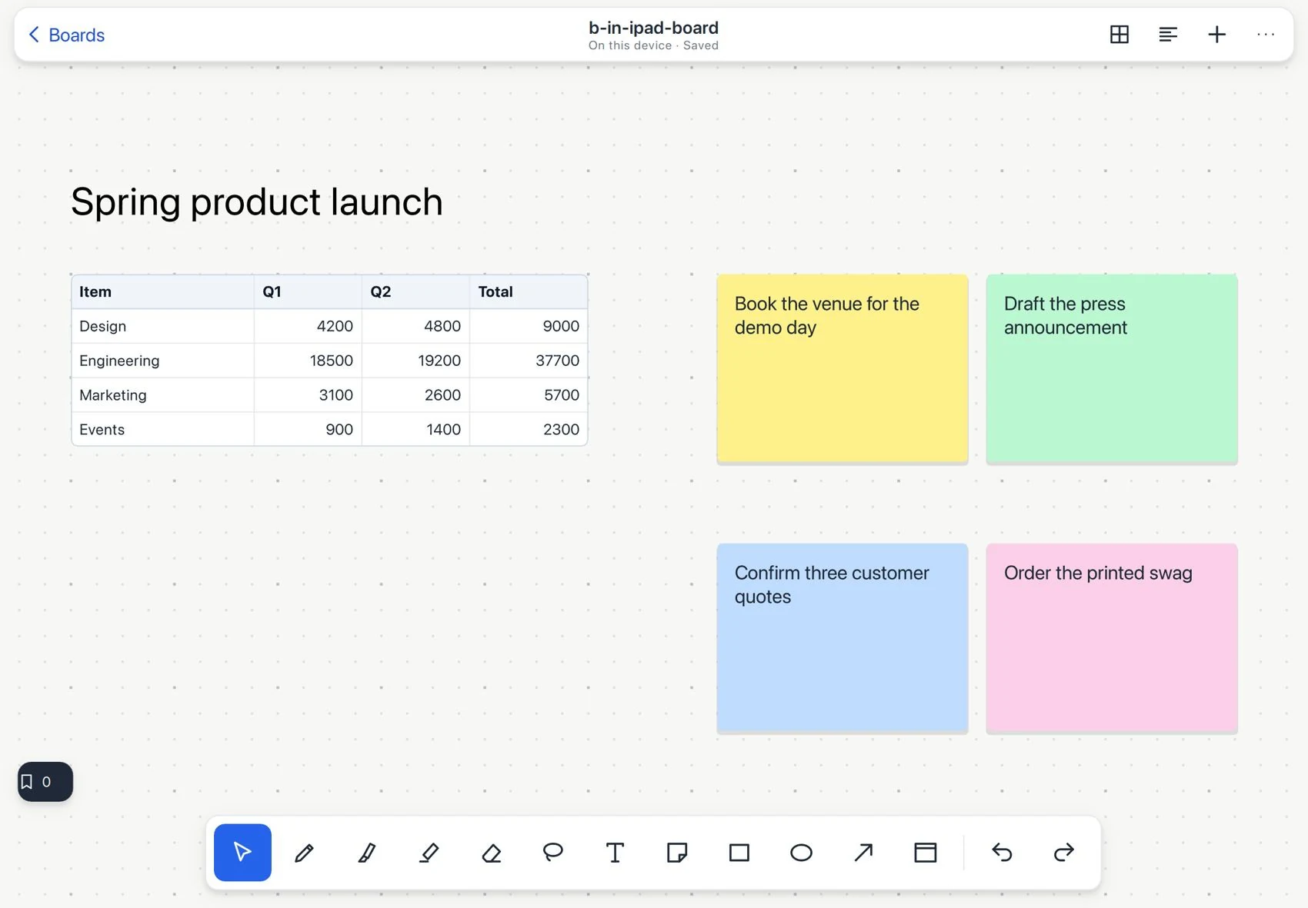The image size is (1308, 908).
Task: Select the Spring product launch heading
Action: tap(257, 202)
